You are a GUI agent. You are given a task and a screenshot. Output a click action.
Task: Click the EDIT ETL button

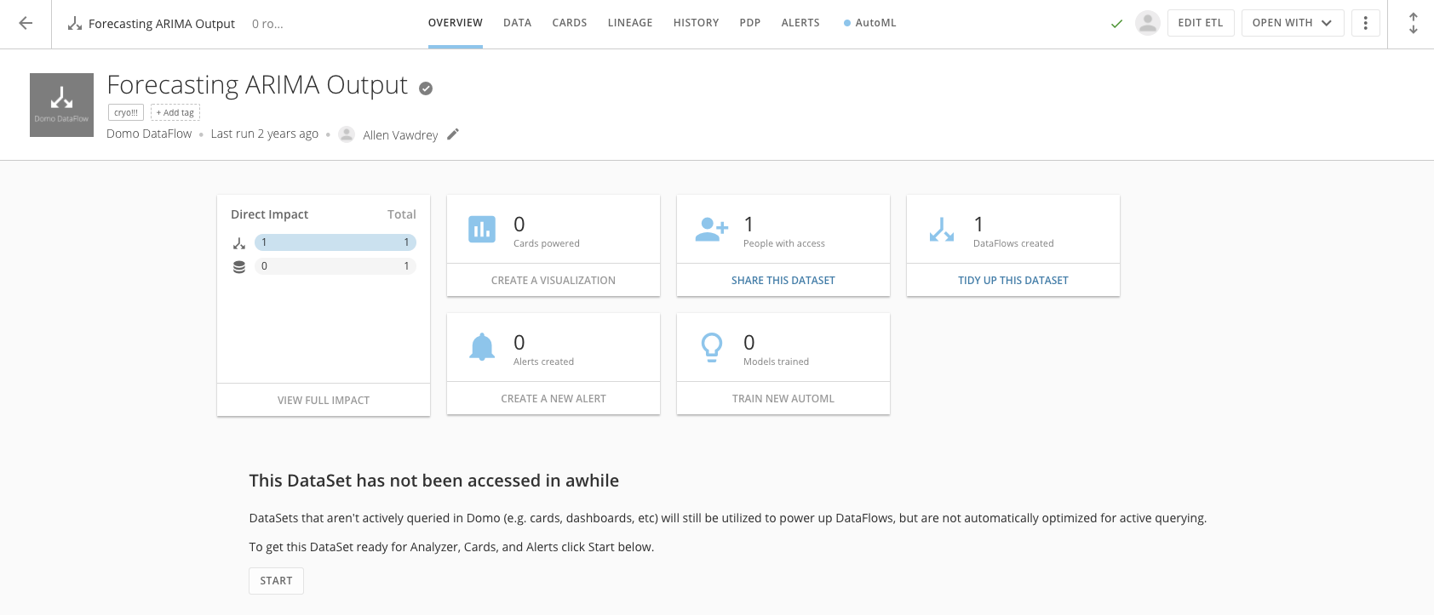(1201, 23)
